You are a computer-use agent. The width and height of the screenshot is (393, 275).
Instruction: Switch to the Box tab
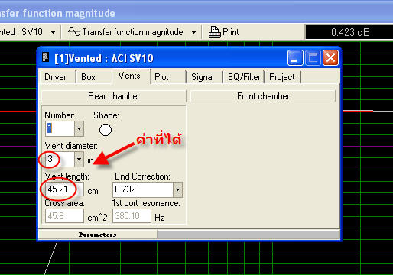[x=88, y=77]
